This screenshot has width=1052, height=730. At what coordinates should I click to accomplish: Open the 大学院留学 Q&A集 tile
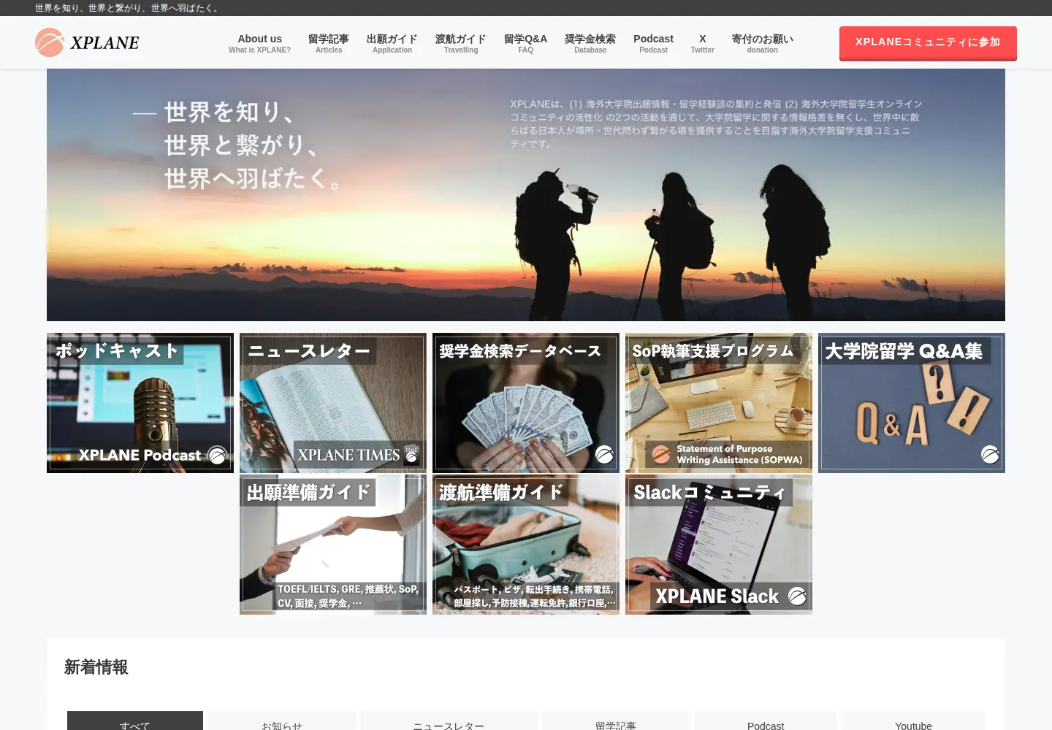(x=912, y=403)
